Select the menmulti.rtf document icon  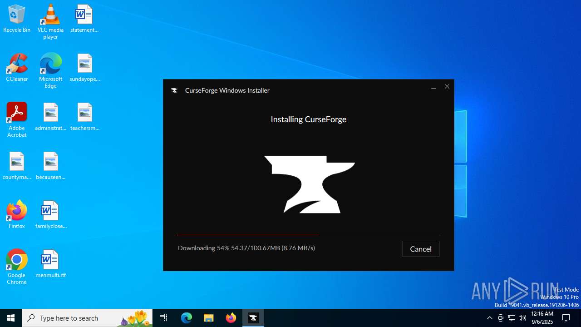click(x=50, y=264)
